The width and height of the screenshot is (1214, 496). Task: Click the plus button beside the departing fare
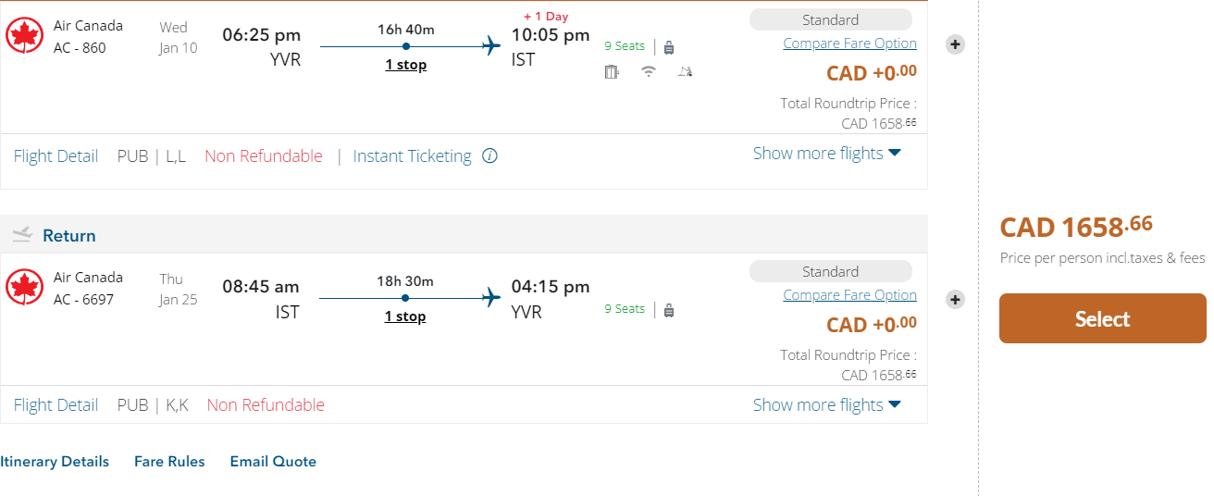pos(955,44)
